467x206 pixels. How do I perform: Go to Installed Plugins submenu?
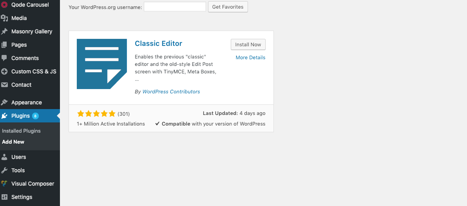[x=21, y=131]
